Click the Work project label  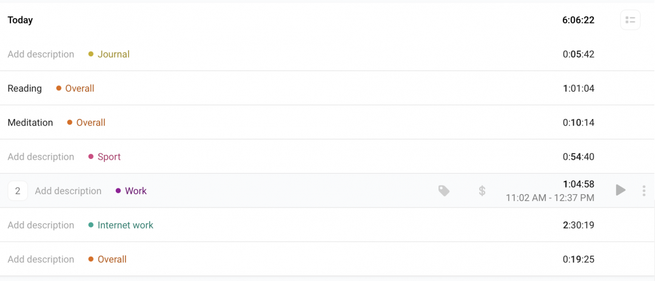point(136,191)
